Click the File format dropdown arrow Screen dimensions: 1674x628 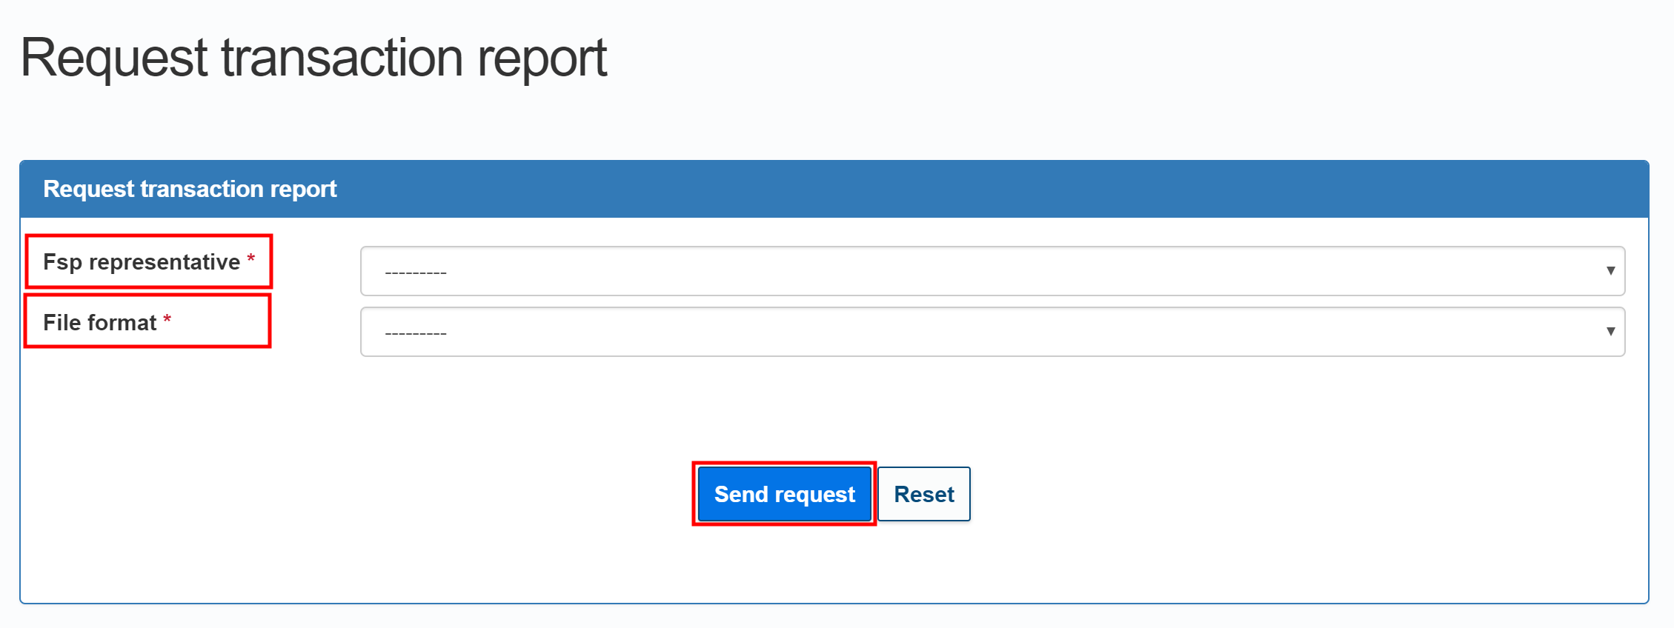[1612, 331]
